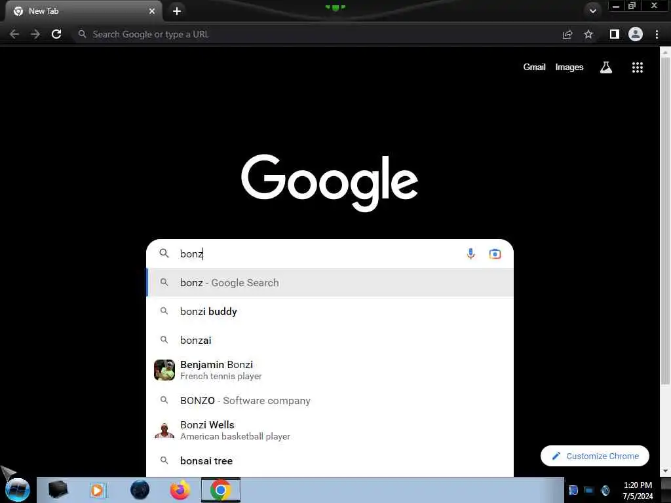Close the New Tab tab
The height and width of the screenshot is (503, 671).
pos(152,11)
